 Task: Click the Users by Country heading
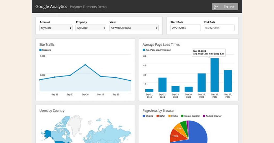pyautogui.click(x=52, y=111)
